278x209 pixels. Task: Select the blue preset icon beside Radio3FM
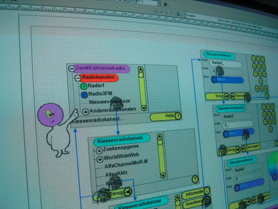coord(84,95)
